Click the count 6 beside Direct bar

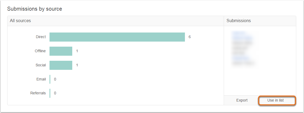click(x=190, y=37)
